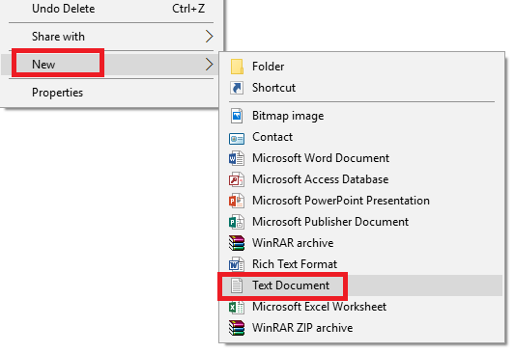
Task: Expand the New submenu arrow
Action: click(x=209, y=65)
